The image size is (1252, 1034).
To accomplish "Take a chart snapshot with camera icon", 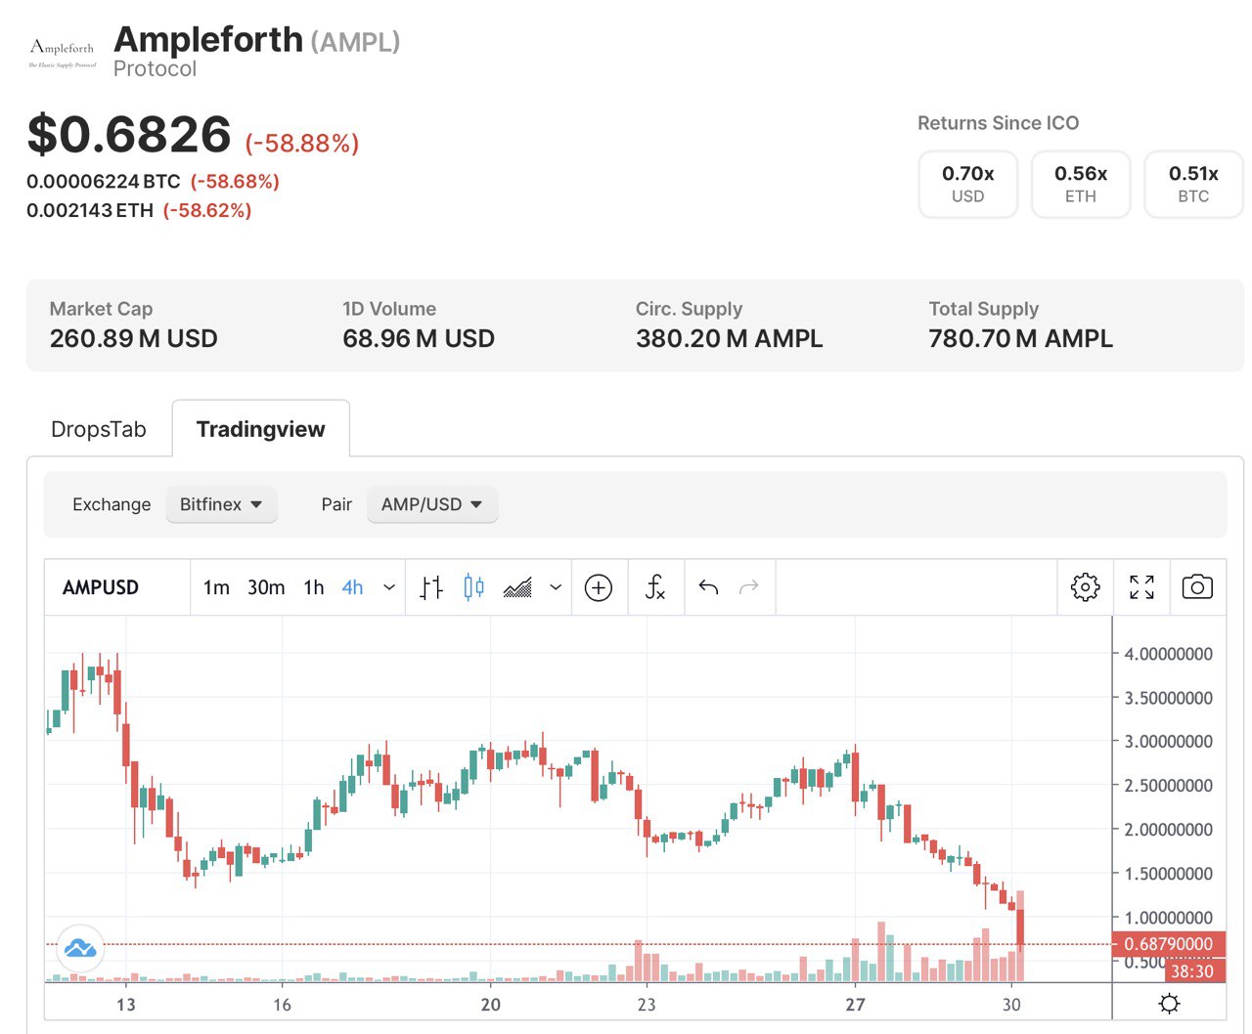I will (x=1197, y=587).
